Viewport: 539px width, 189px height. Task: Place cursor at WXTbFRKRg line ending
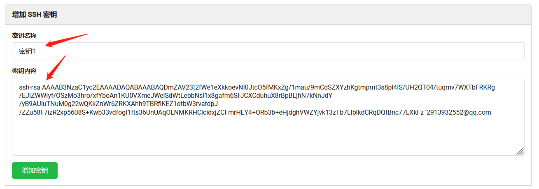(495, 88)
